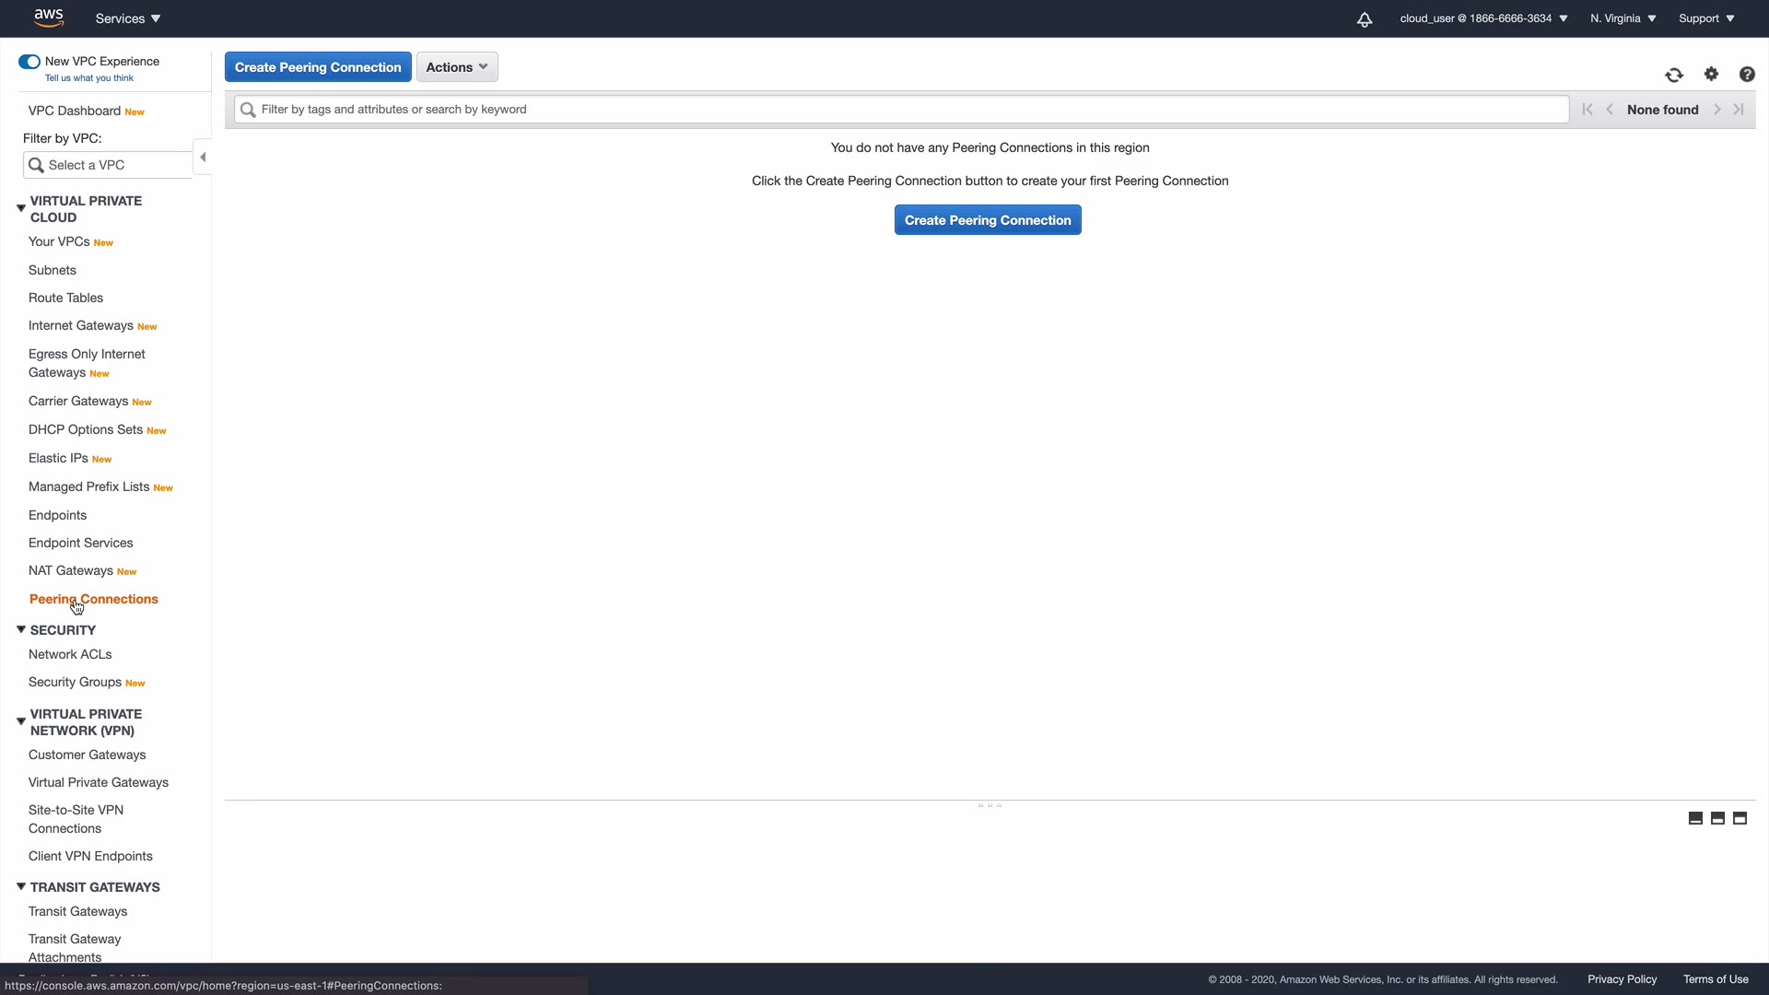Open the Actions dropdown
Screen dimensions: 1769x995
coord(457,67)
